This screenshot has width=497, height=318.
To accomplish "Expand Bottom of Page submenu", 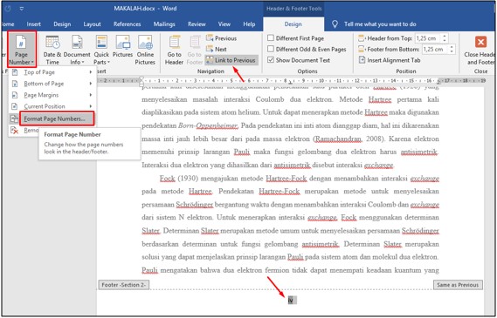I will (x=52, y=84).
